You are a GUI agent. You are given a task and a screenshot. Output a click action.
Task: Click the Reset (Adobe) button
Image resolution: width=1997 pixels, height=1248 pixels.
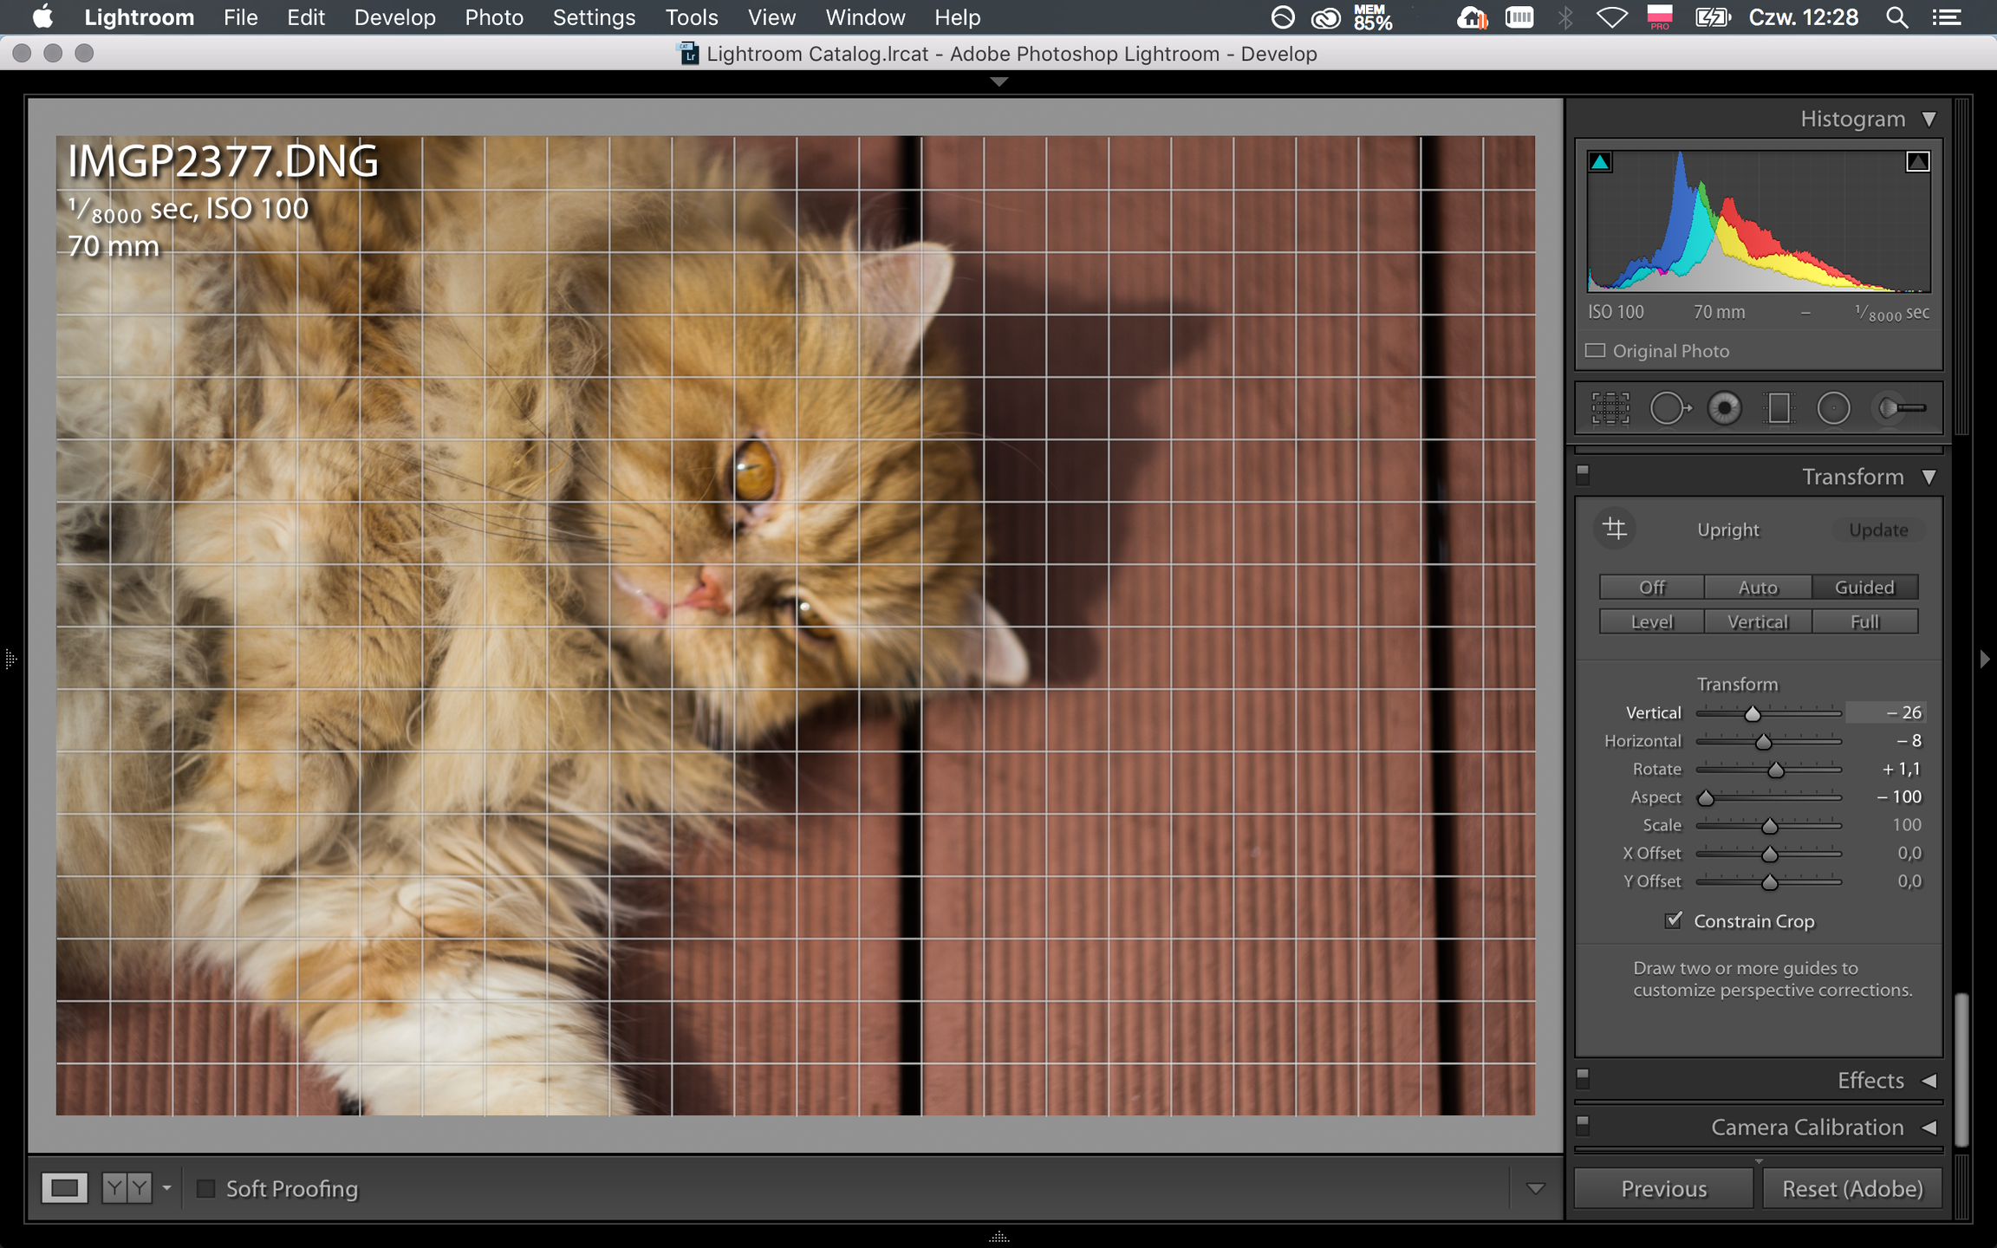pyautogui.click(x=1852, y=1188)
